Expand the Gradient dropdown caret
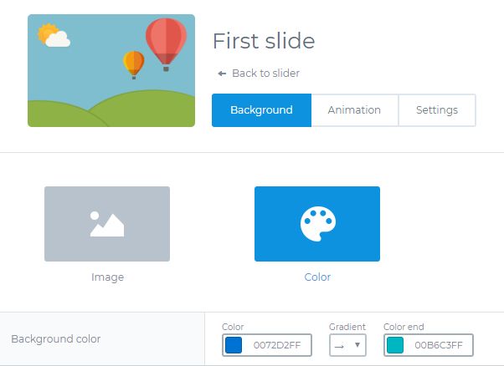 (x=357, y=345)
